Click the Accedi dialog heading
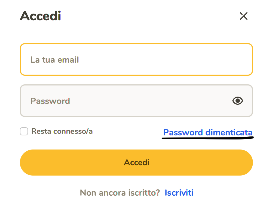The height and width of the screenshot is (213, 266). tap(40, 16)
